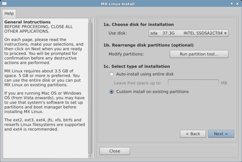This screenshot has height=162, width=242.
Task: Click the 1b. Rearrange disk partitions heading
Action: 148,45
